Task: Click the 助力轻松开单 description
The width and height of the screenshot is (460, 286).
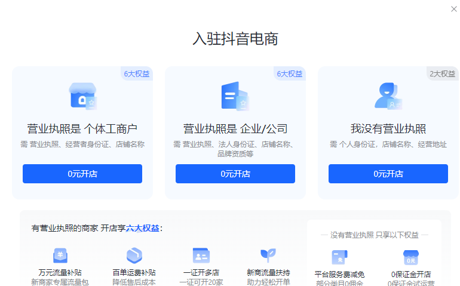Action: [x=268, y=282]
